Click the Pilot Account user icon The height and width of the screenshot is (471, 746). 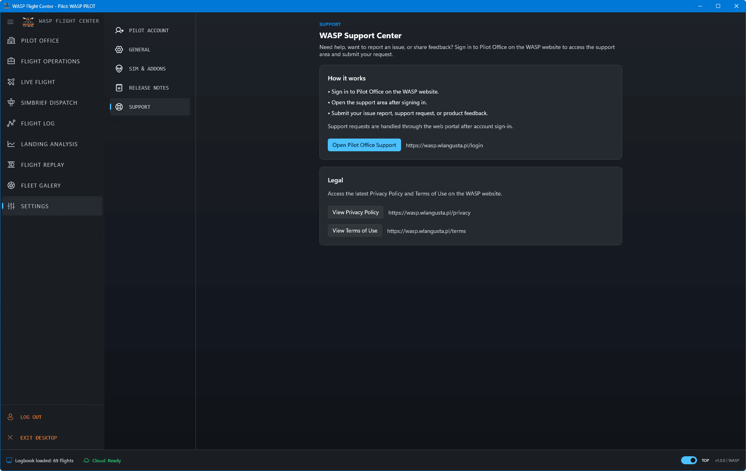coord(119,30)
